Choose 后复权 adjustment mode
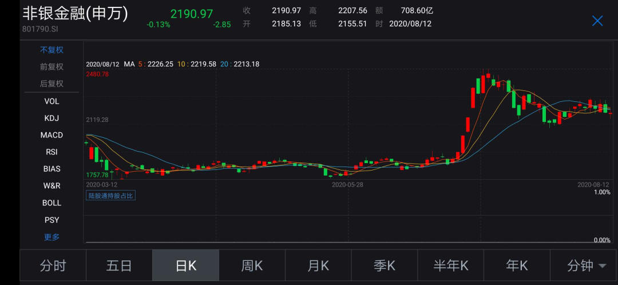 [x=51, y=84]
